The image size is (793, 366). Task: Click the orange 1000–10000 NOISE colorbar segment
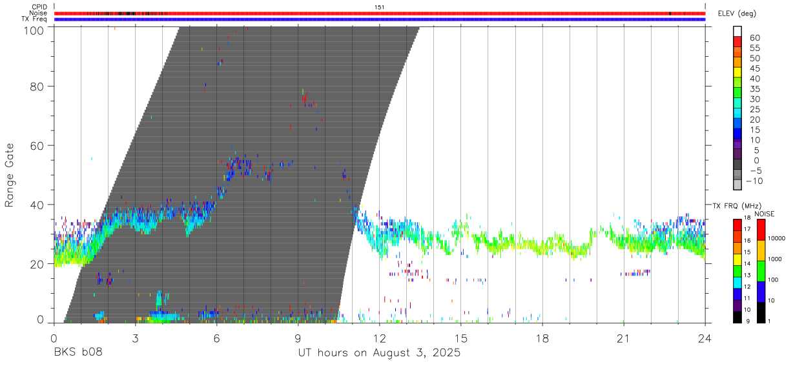[761, 250]
